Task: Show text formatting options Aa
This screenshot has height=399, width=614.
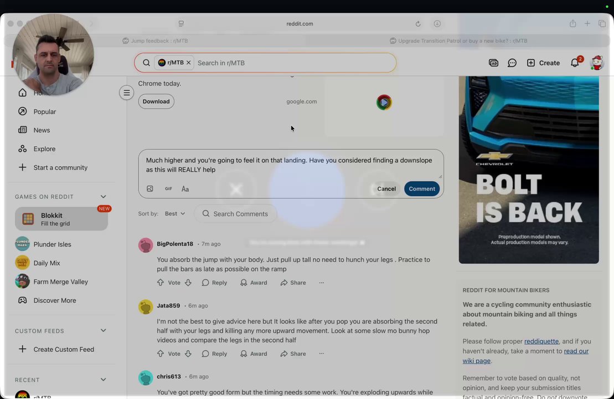Action: [x=185, y=189]
